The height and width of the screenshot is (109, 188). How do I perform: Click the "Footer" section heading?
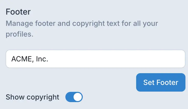(x=18, y=12)
